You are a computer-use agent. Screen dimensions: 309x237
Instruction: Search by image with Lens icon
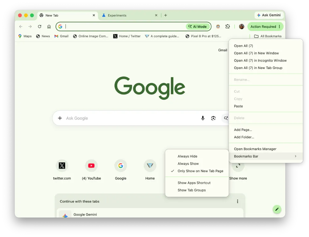(x=213, y=118)
